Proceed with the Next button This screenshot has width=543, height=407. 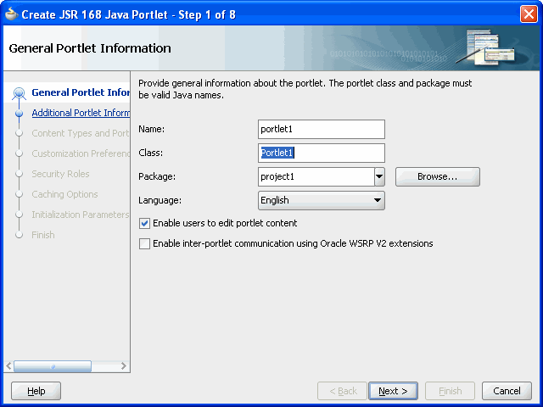[x=393, y=391]
